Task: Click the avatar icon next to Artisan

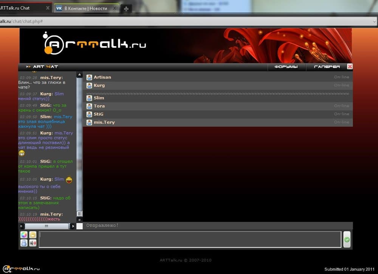Action: [89, 77]
